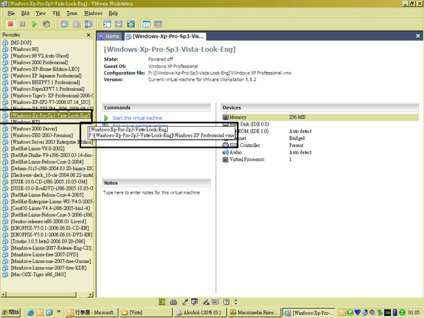Switch to Console view toolbar icon

point(158,24)
